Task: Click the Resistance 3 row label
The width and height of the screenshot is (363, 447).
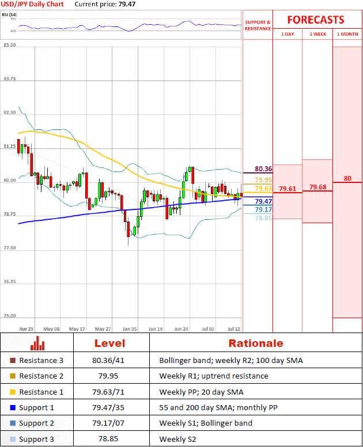Action: 41,361
